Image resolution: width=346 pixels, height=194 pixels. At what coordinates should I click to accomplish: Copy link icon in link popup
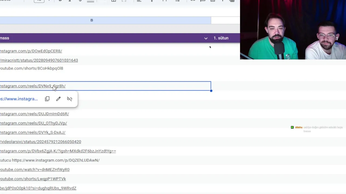[x=47, y=99]
